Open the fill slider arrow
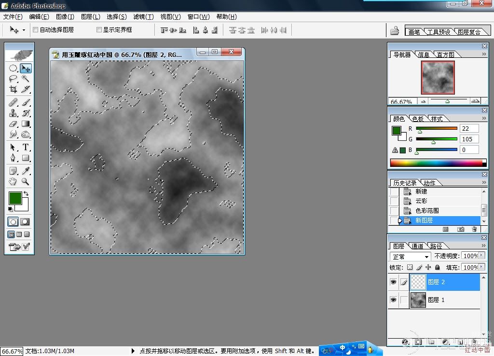 (481, 267)
